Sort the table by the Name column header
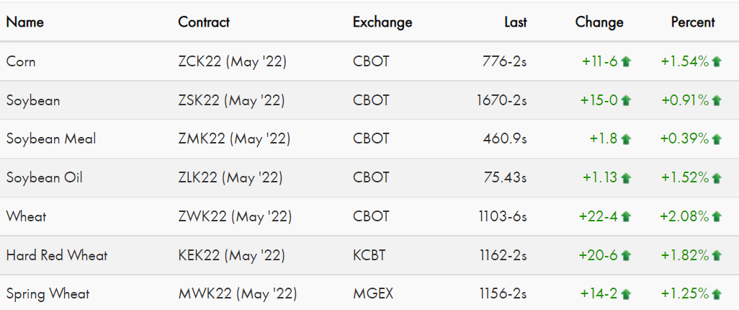 point(25,22)
